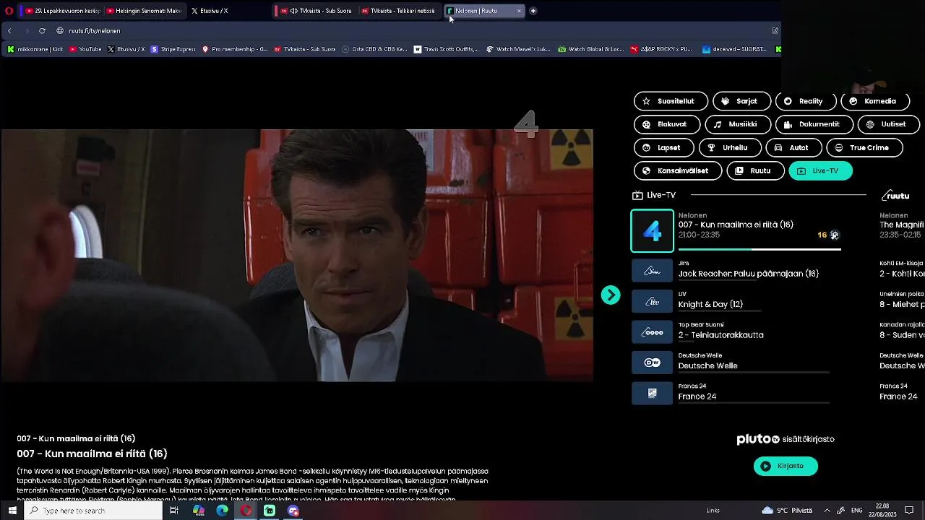Switch to the Helsingin Sanomat tab

pos(145,11)
